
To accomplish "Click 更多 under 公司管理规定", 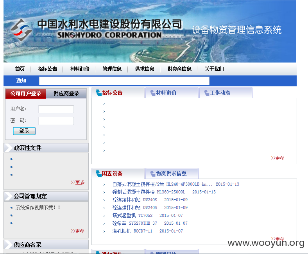I will [78, 231].
